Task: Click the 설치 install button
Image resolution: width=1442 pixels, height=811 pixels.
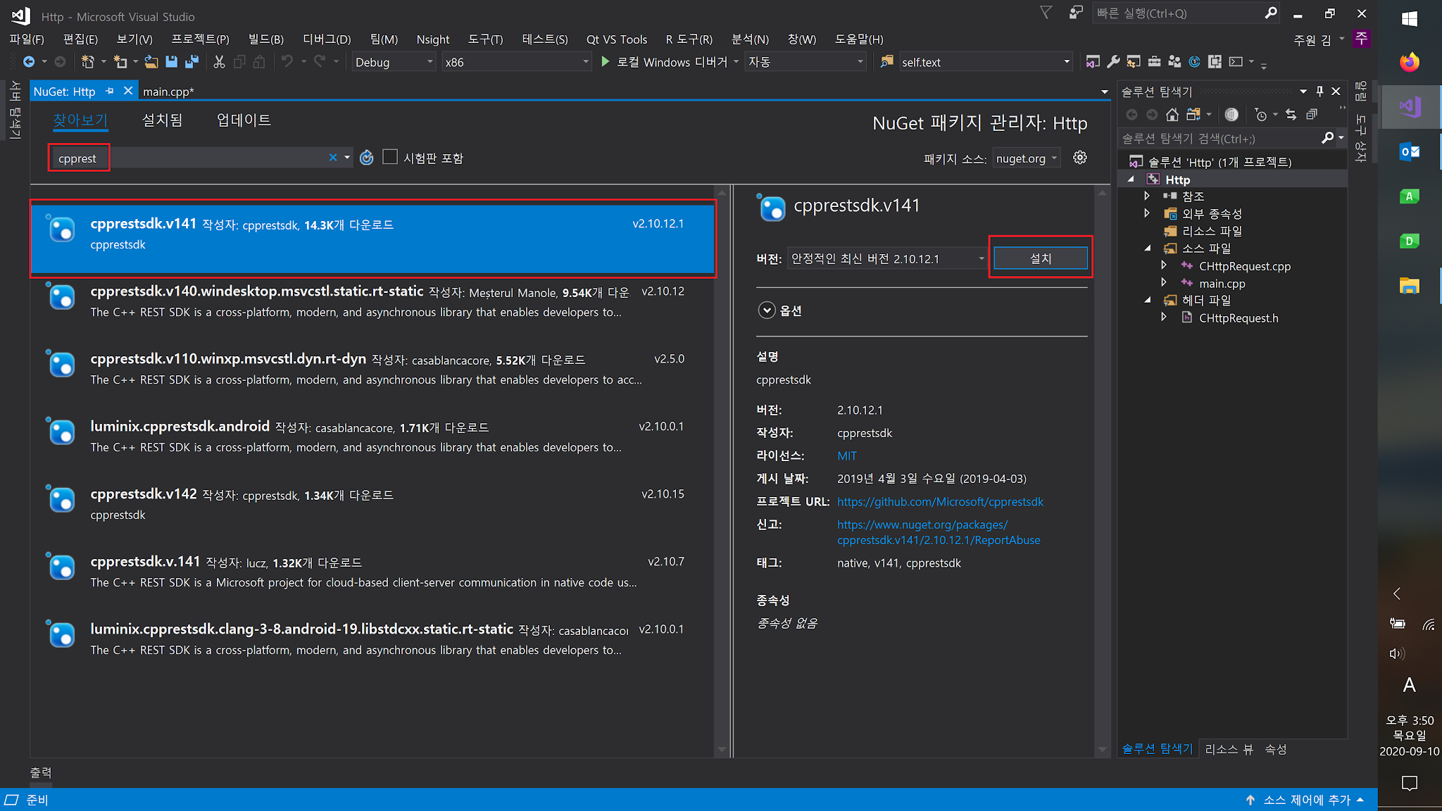Action: [x=1040, y=258]
